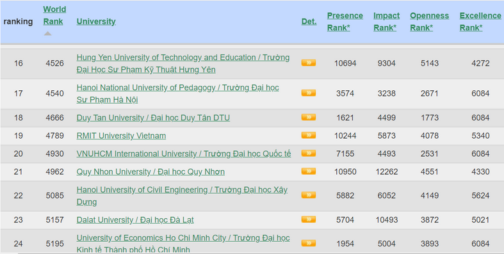This screenshot has width=504, height=254.
Task: Sort by Impact Rank header
Action: coord(386,22)
